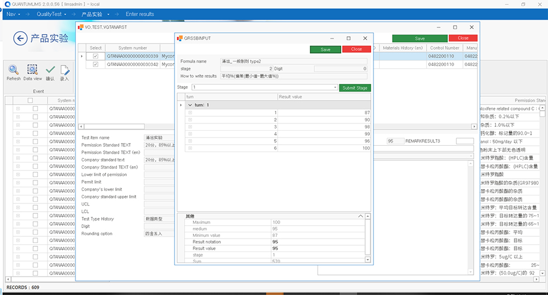Collapse the 其他 summary section
Screen dimensions: 548x295
pyautogui.click(x=361, y=216)
